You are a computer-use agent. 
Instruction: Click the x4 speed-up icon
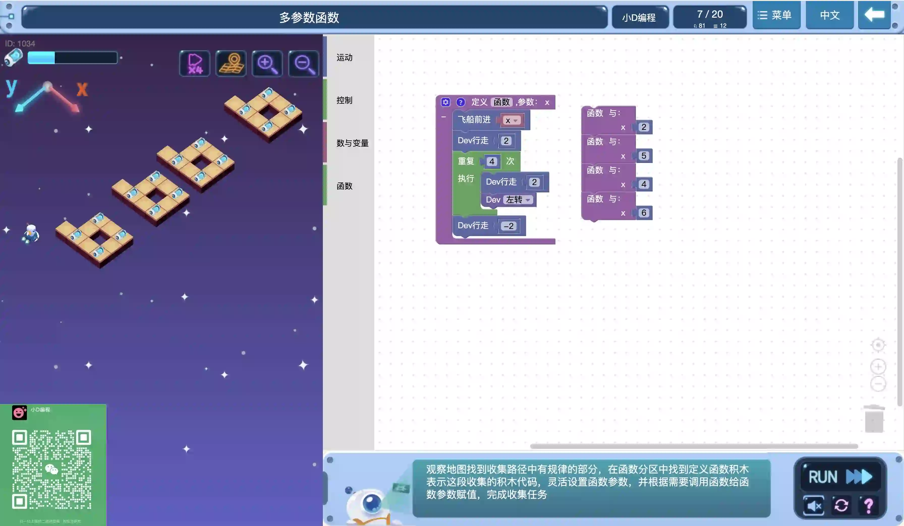(194, 64)
